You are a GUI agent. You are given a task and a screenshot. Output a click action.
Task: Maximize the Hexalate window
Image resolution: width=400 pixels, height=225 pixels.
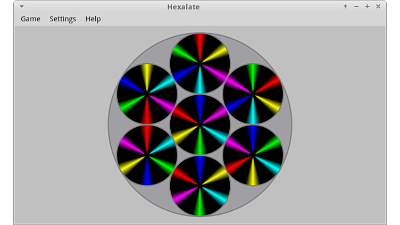coord(367,6)
